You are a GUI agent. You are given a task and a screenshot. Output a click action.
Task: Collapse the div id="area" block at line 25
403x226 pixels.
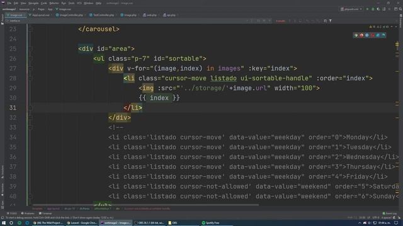tap(30, 49)
